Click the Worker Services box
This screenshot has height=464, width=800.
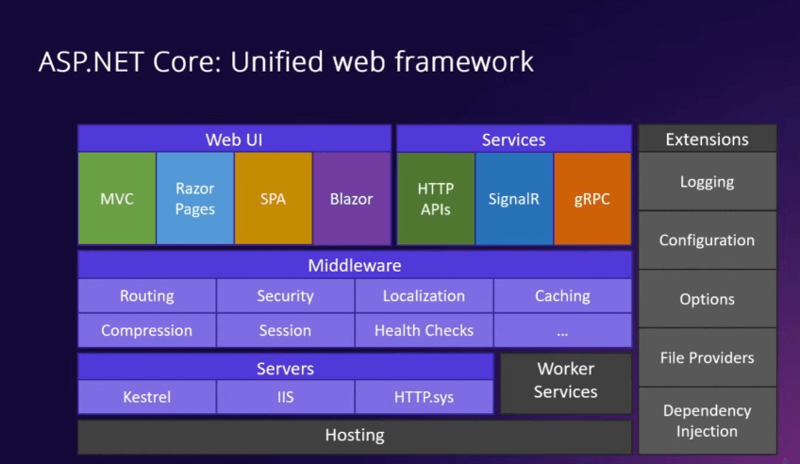click(x=565, y=381)
